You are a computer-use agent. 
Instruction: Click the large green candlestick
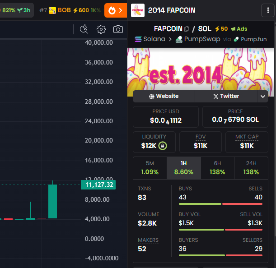[53, 201]
